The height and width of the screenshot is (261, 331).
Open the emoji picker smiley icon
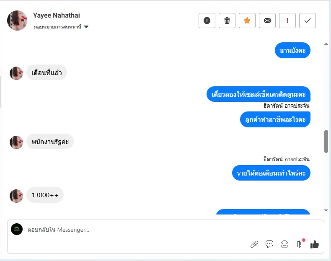coord(284,244)
